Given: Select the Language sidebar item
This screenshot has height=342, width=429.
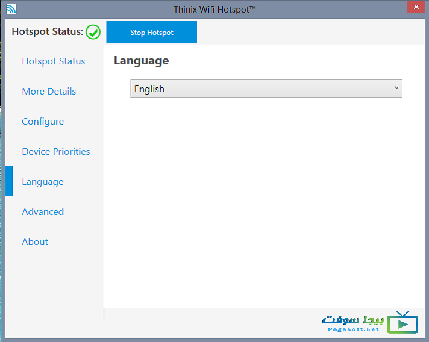Looking at the screenshot, I should pyautogui.click(x=43, y=182).
